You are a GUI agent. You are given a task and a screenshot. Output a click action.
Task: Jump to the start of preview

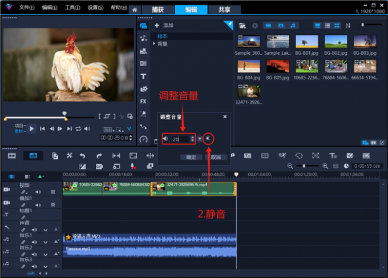click(42, 129)
